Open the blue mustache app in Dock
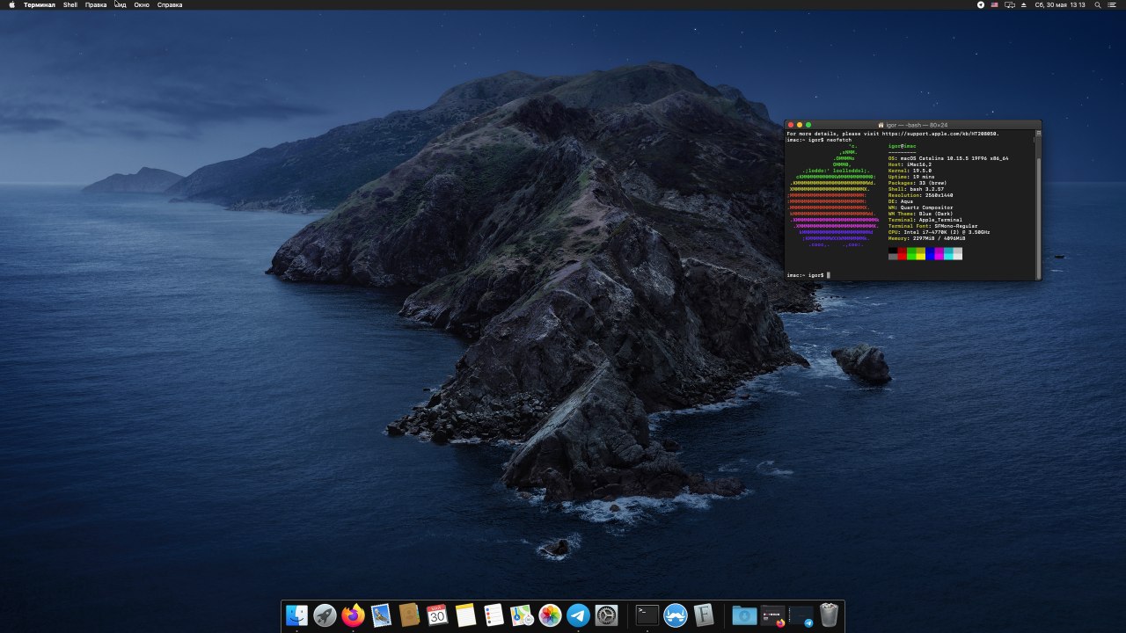The width and height of the screenshot is (1126, 633). [676, 615]
